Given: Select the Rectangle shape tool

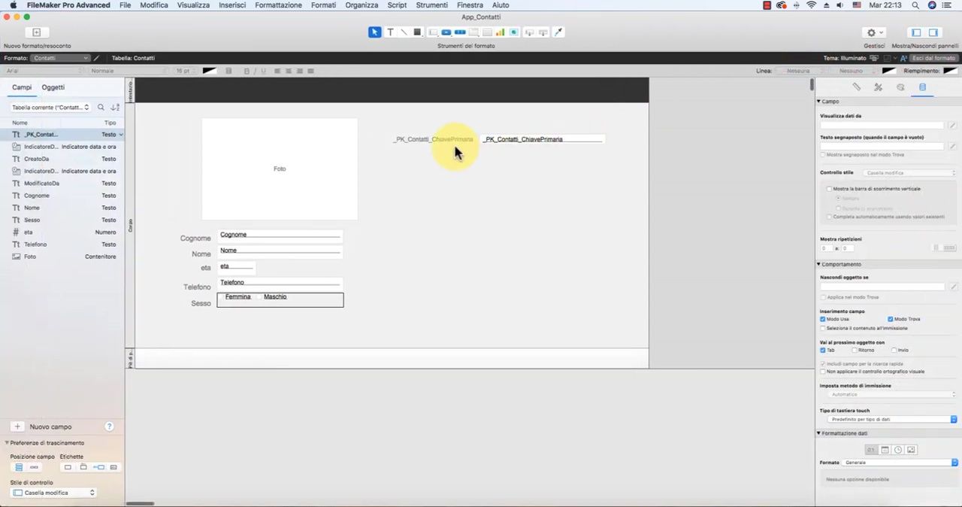Looking at the screenshot, I should [417, 32].
